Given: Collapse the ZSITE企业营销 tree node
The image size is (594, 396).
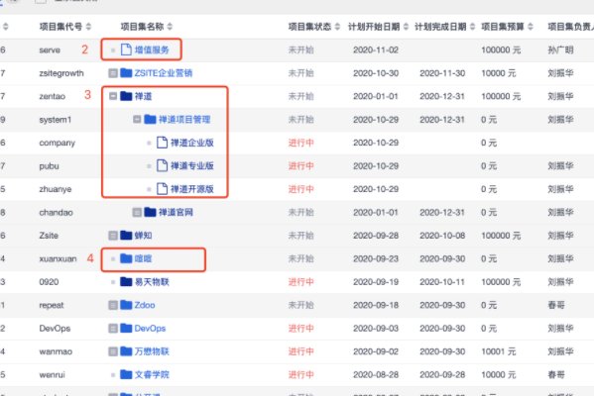Looking at the screenshot, I should [x=113, y=73].
